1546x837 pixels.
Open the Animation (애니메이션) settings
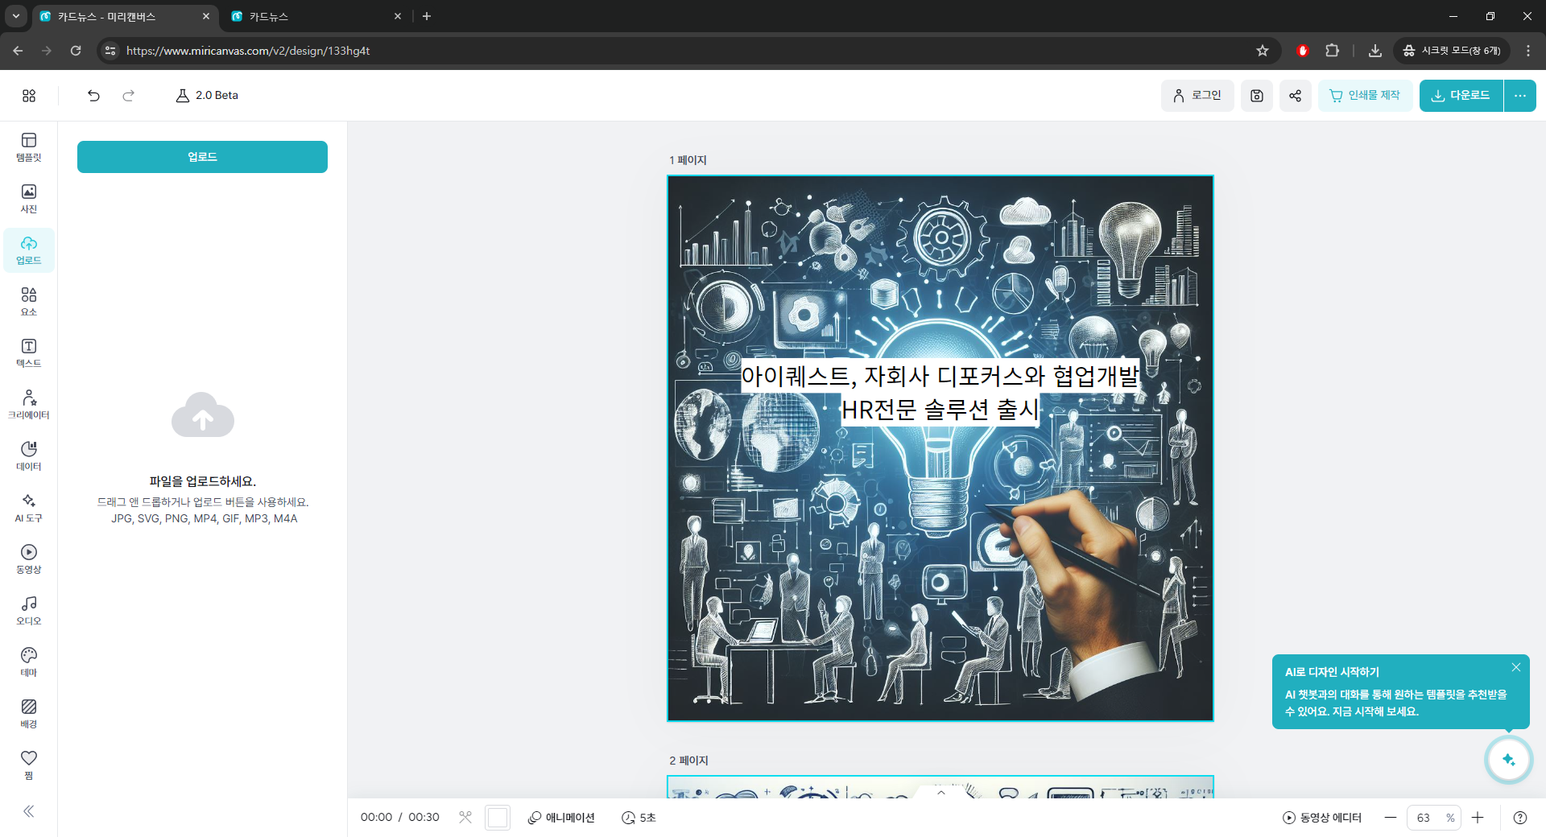tap(561, 818)
